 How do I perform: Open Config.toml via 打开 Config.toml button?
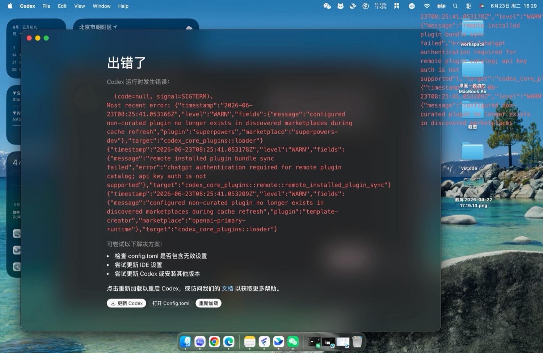click(171, 303)
